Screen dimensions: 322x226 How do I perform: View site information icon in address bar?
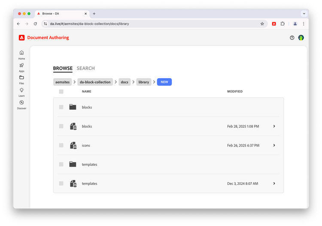[46, 24]
